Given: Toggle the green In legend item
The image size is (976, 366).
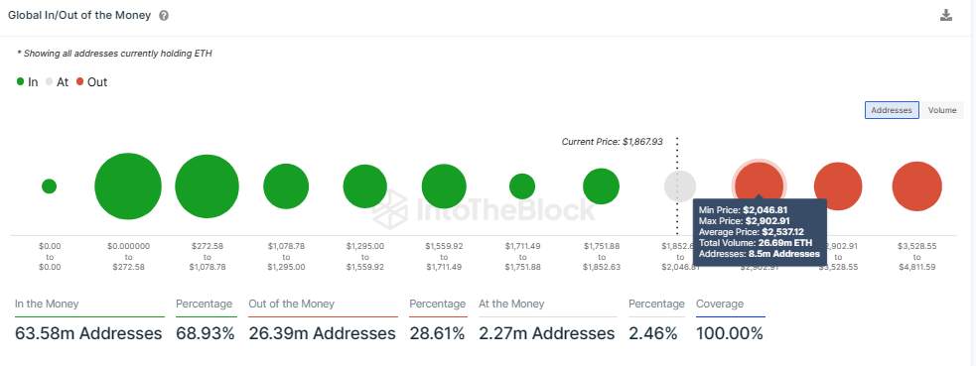Looking at the screenshot, I should coord(27,82).
